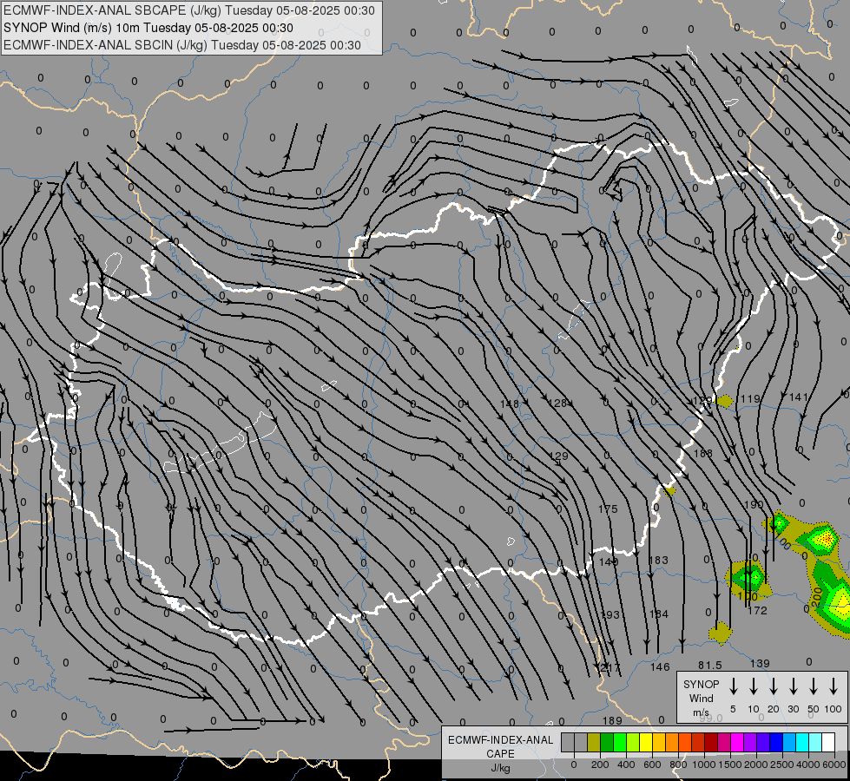Click the map value 217
The width and height of the screenshot is (850, 781).
pyautogui.click(x=610, y=668)
